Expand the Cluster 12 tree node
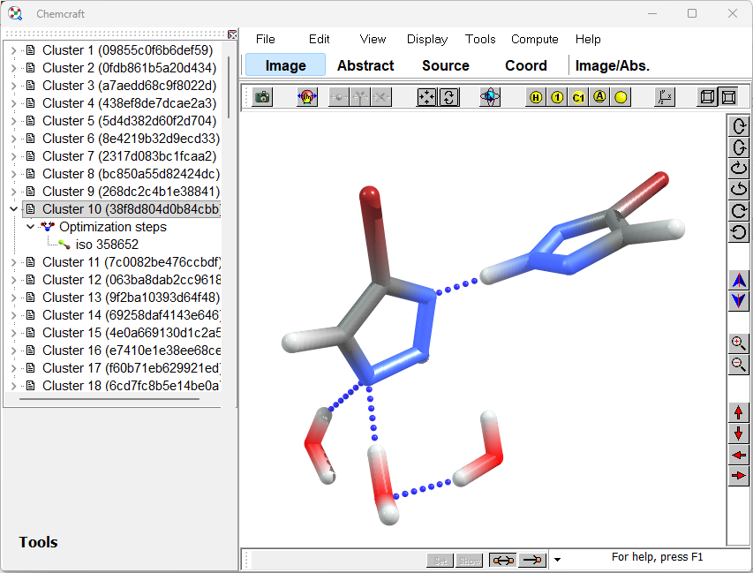 [x=14, y=280]
